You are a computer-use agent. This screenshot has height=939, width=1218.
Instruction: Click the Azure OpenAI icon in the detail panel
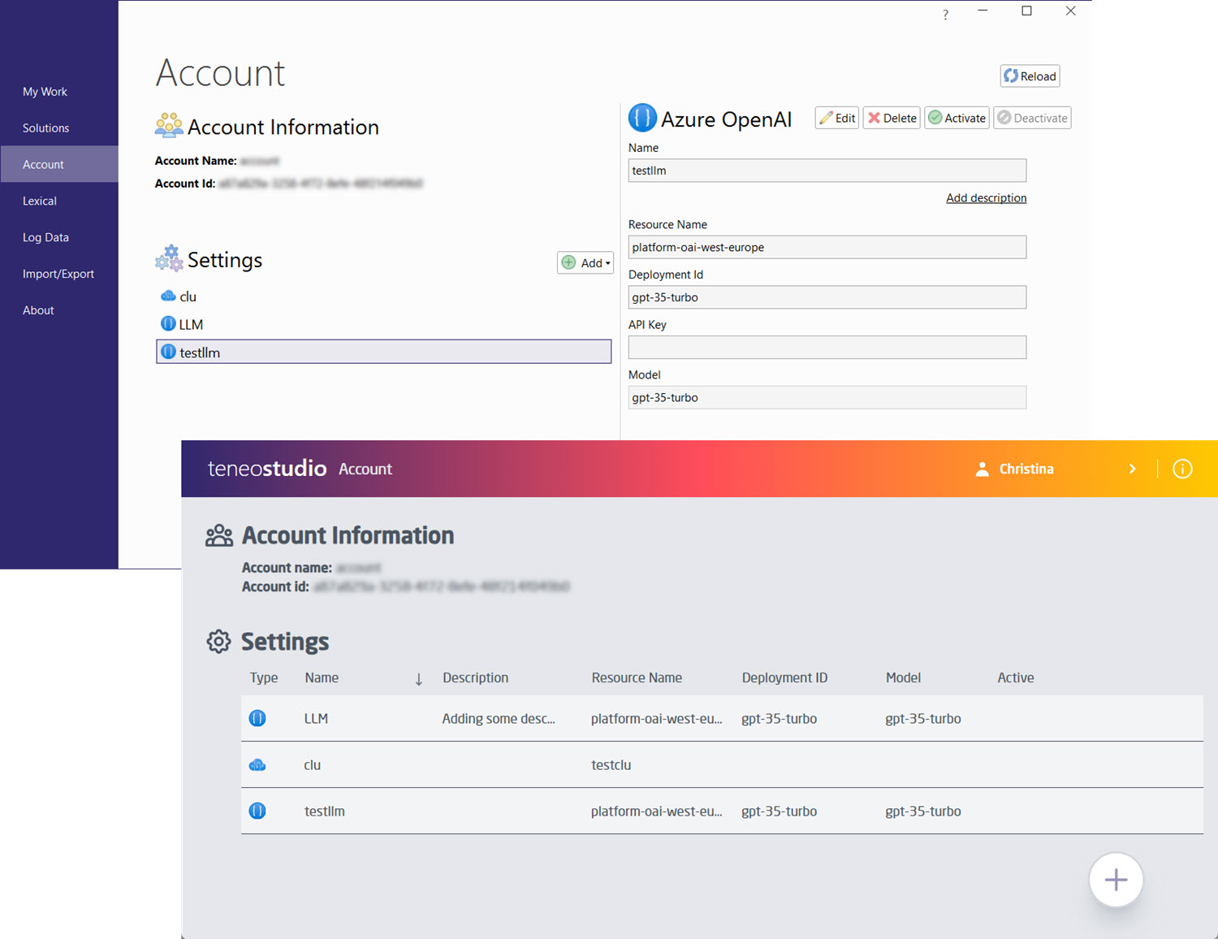coord(642,119)
